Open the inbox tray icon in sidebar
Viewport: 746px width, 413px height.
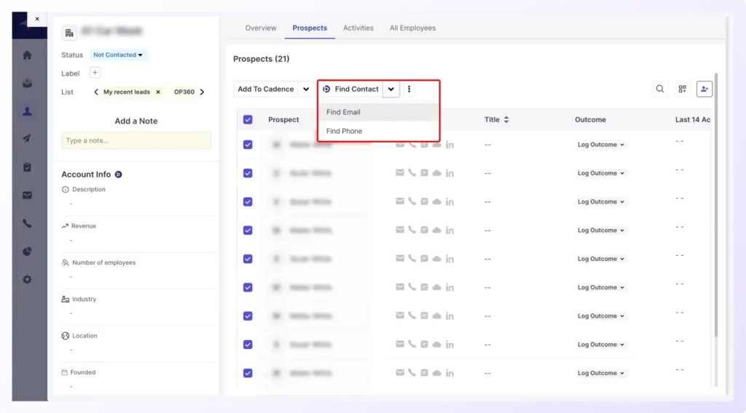pos(27,83)
